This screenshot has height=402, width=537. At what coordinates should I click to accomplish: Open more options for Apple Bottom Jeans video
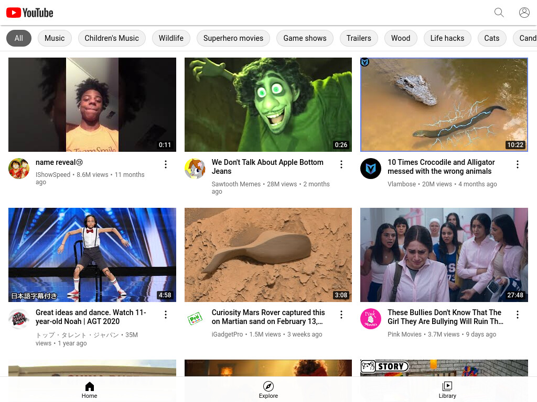[341, 164]
